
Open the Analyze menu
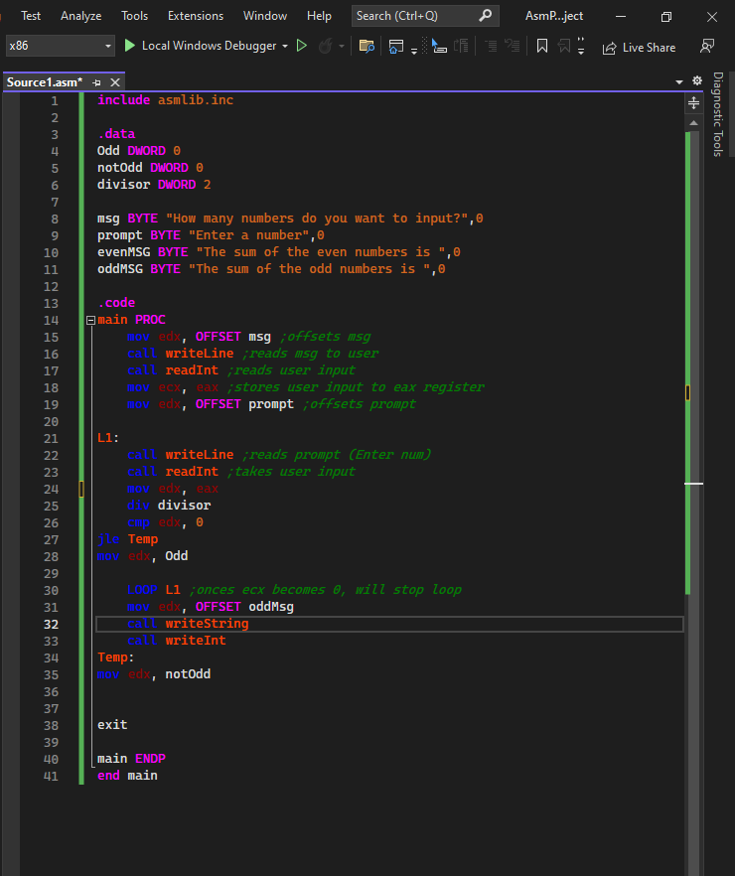80,16
